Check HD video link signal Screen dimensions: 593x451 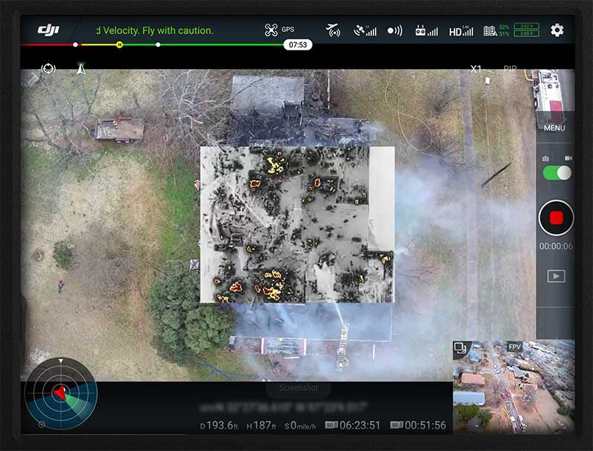(x=461, y=31)
